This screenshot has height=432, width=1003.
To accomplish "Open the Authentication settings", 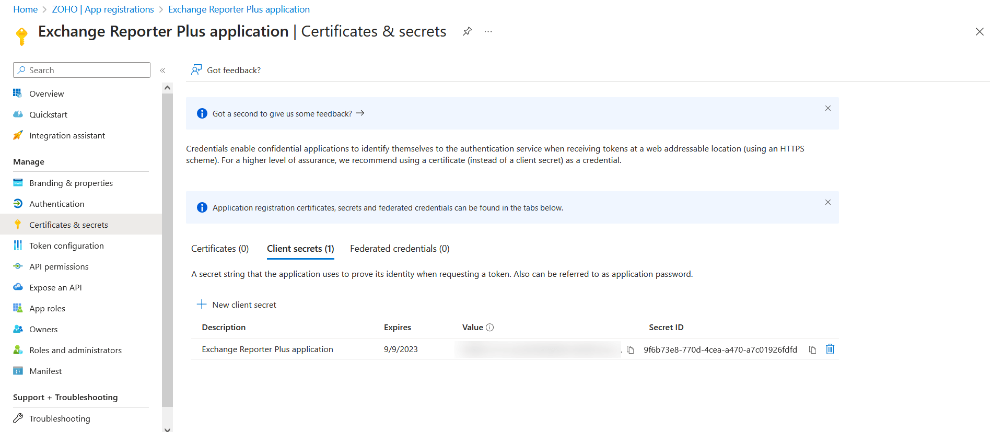I will click(x=56, y=204).
